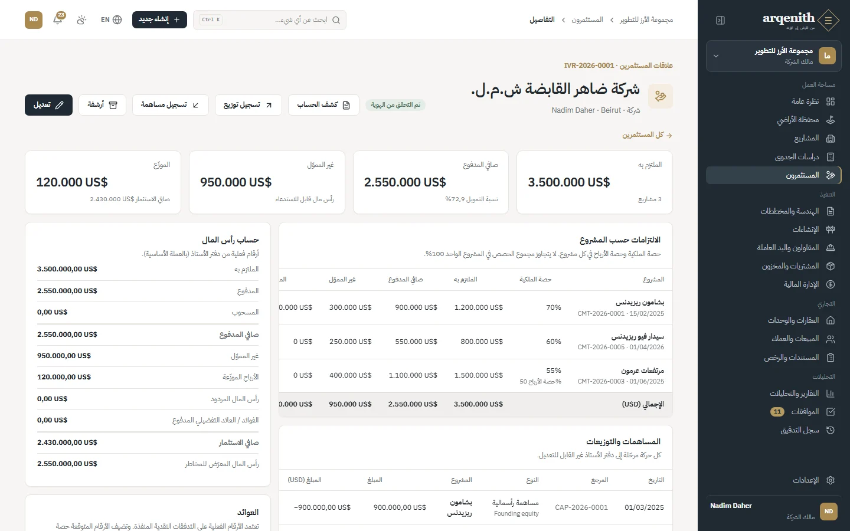850x531 pixels.
Task: Click the arqenith logo
Action: (800, 20)
